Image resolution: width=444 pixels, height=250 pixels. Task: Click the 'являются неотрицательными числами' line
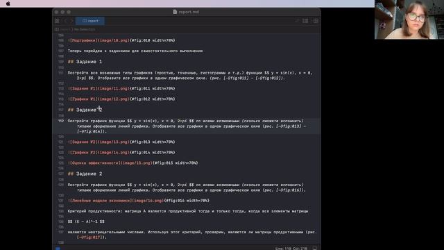(x=192, y=235)
